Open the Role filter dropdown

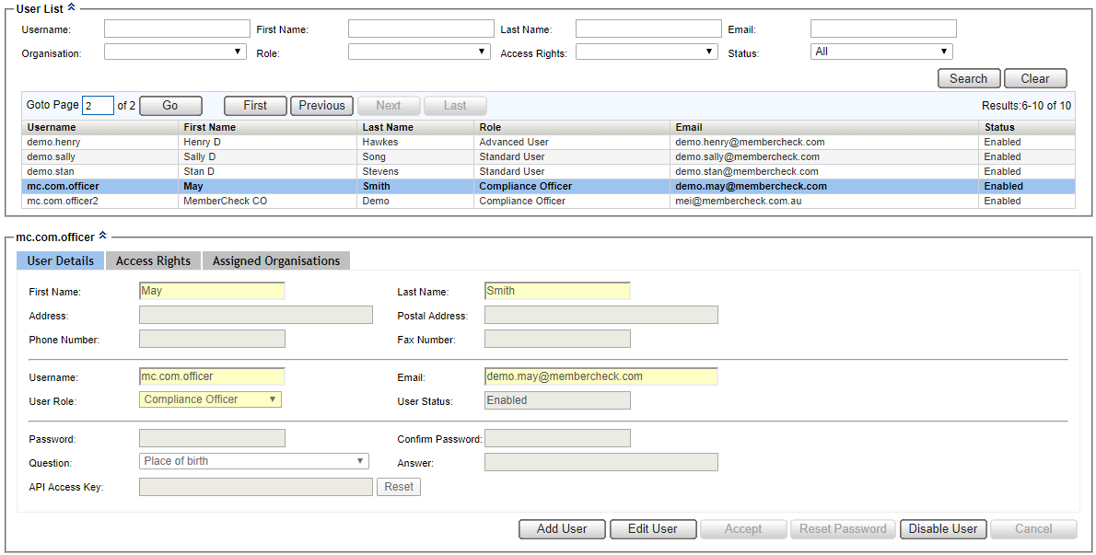pos(419,52)
